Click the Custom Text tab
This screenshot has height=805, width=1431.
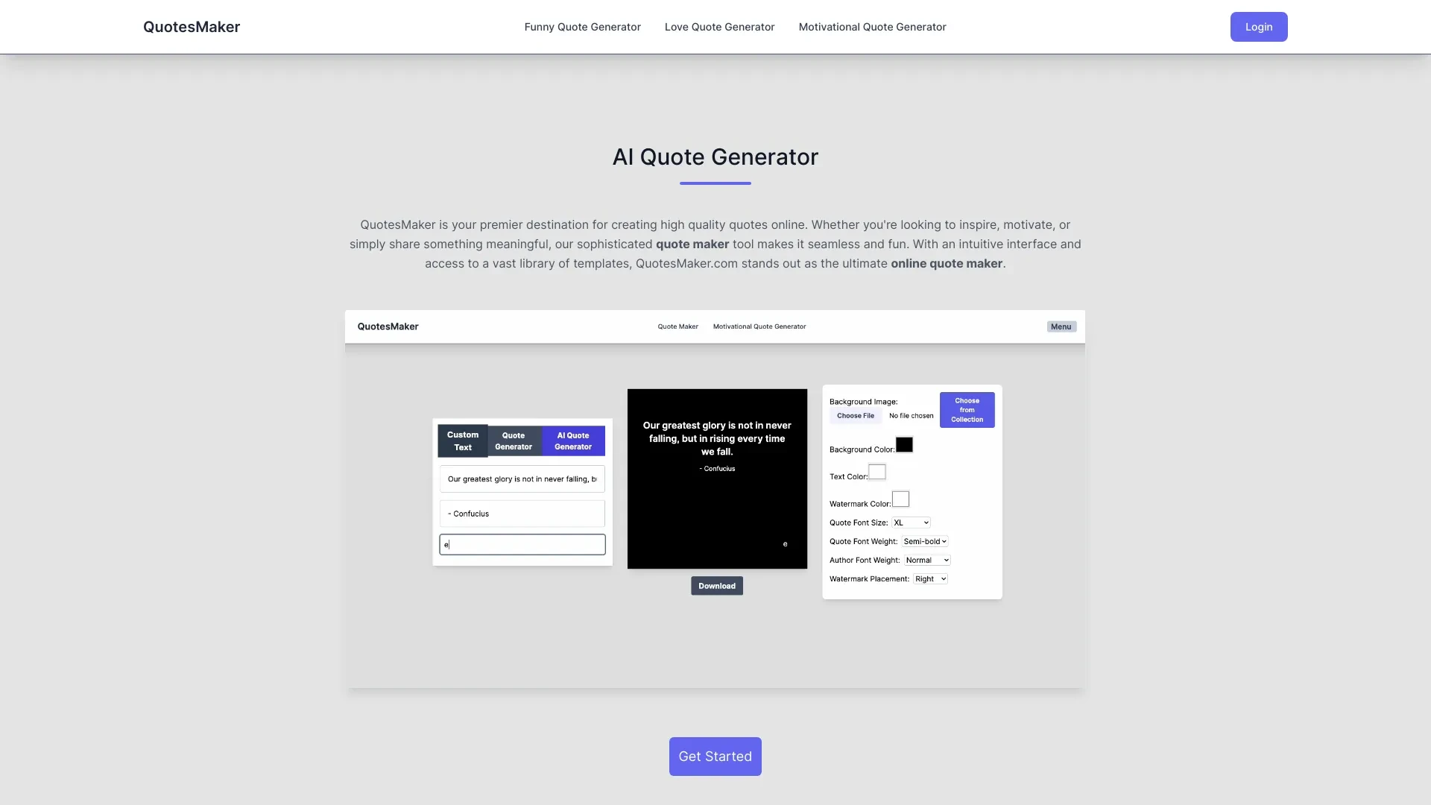pyautogui.click(x=462, y=441)
